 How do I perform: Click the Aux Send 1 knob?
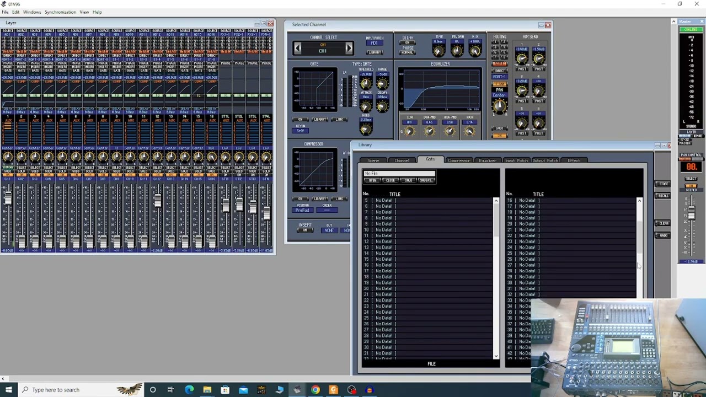(522, 59)
